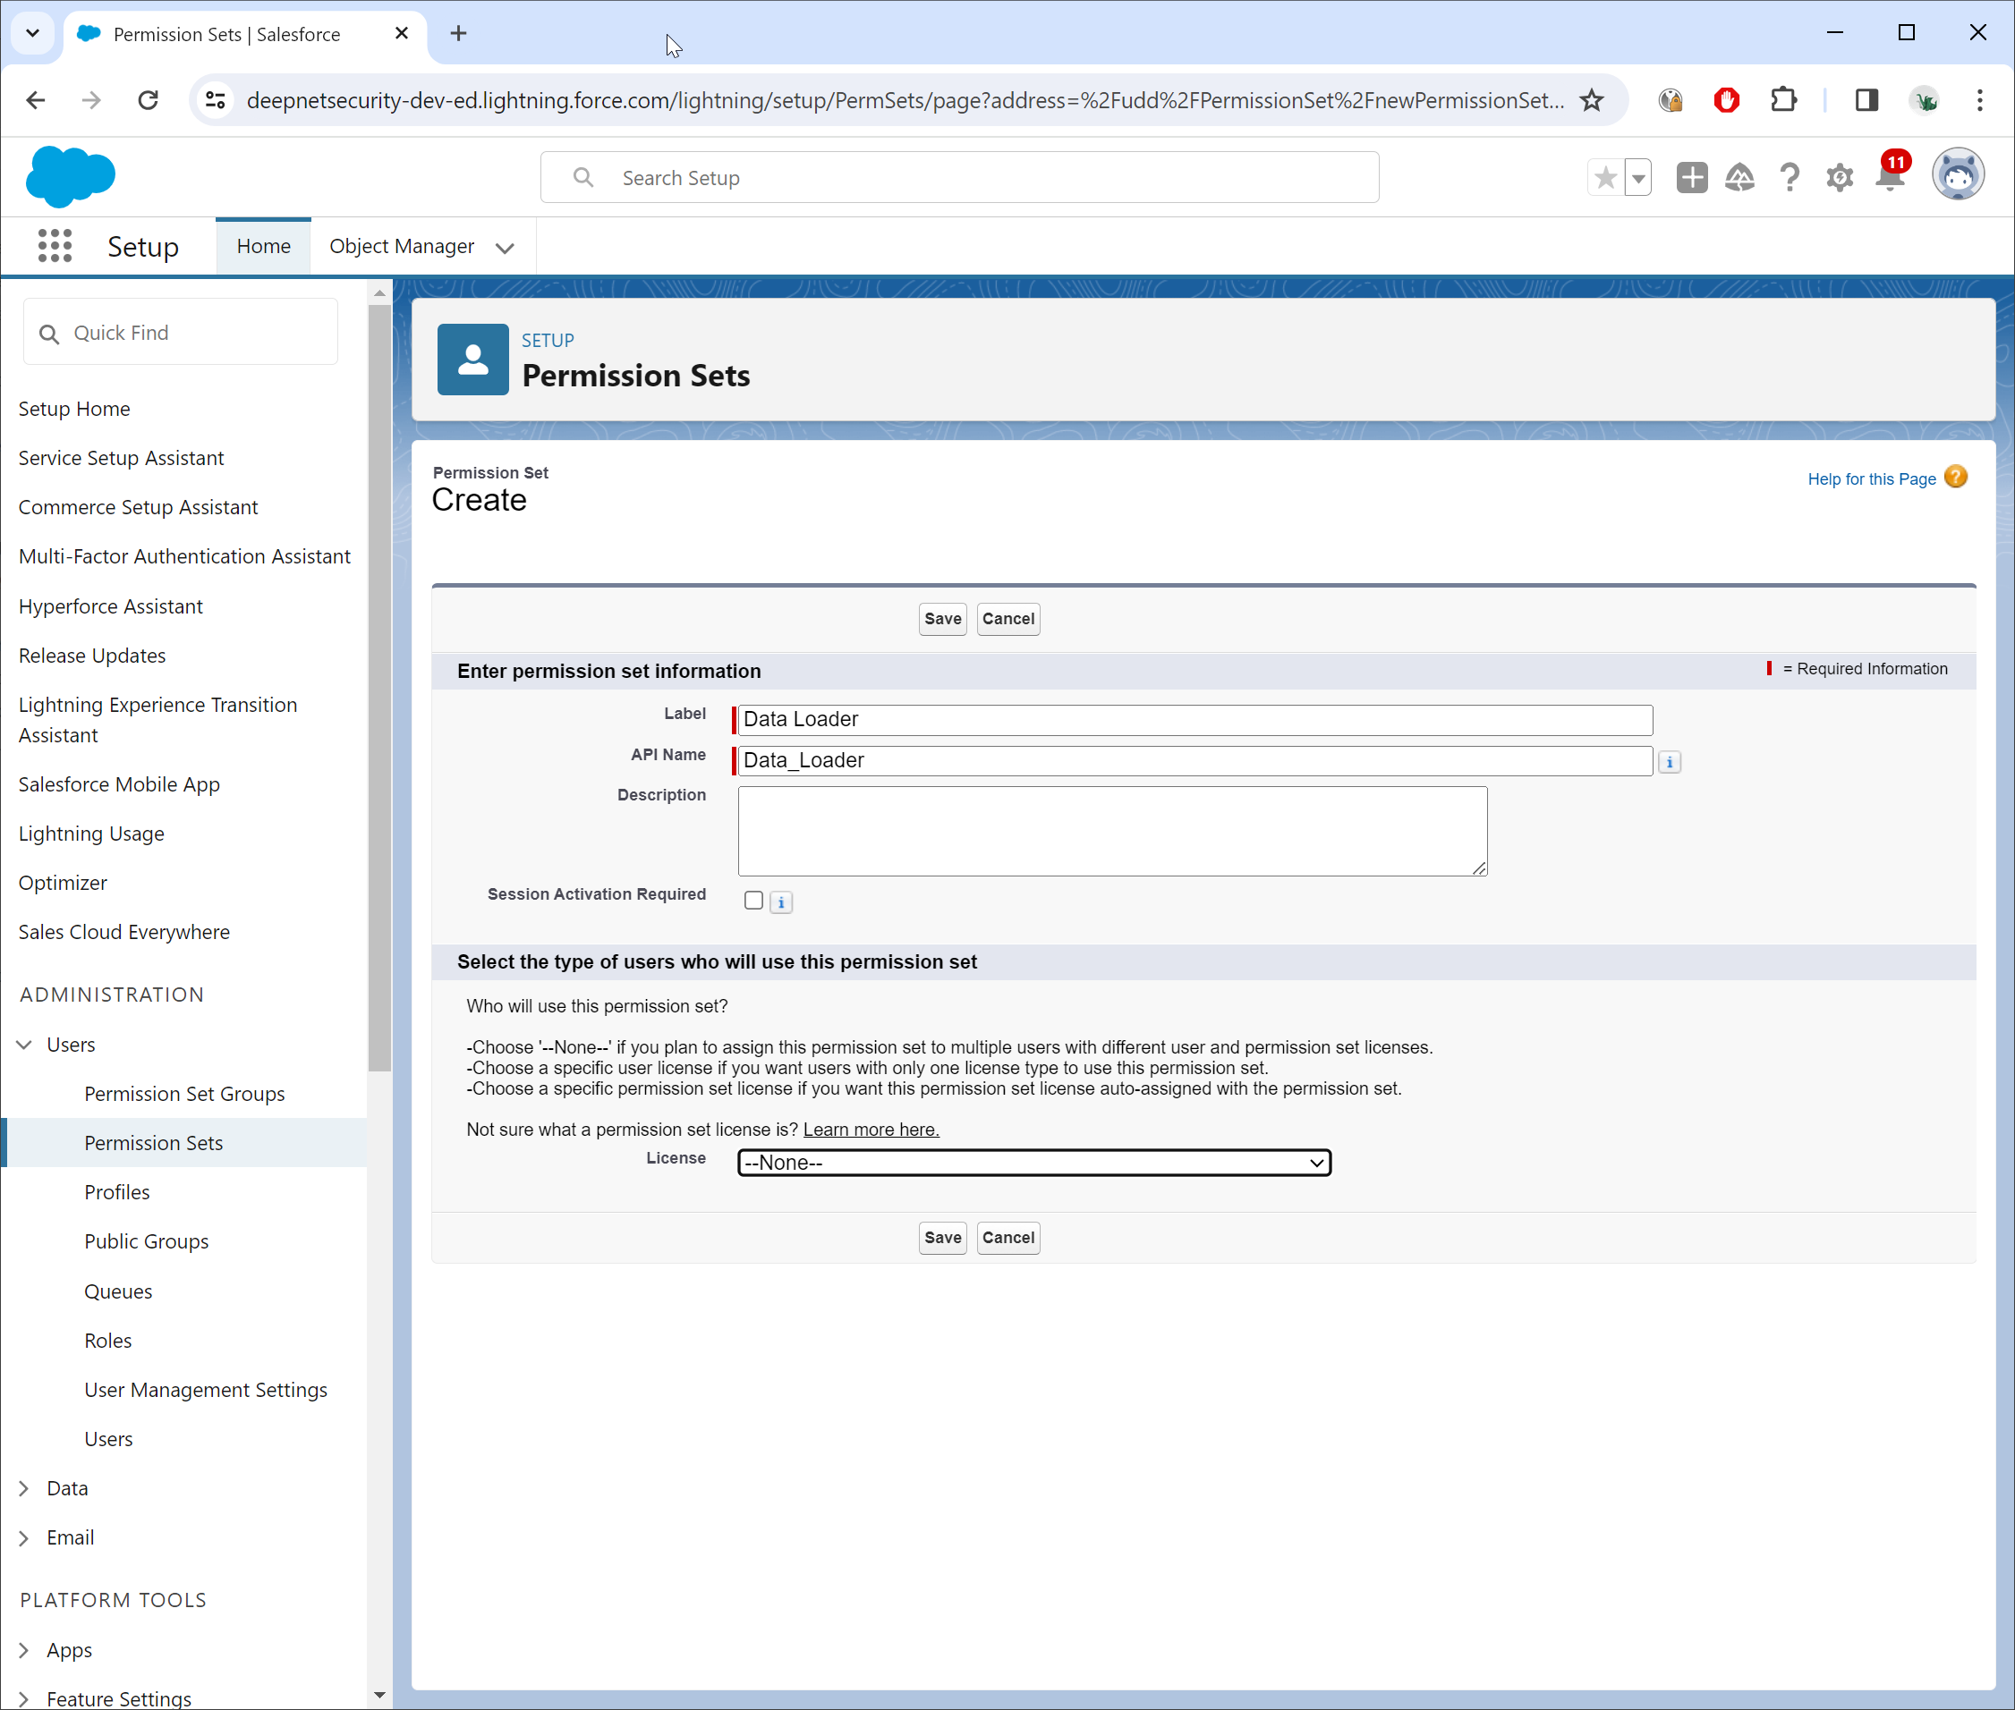
Task: Open the Learn more here link
Action: (870, 1130)
